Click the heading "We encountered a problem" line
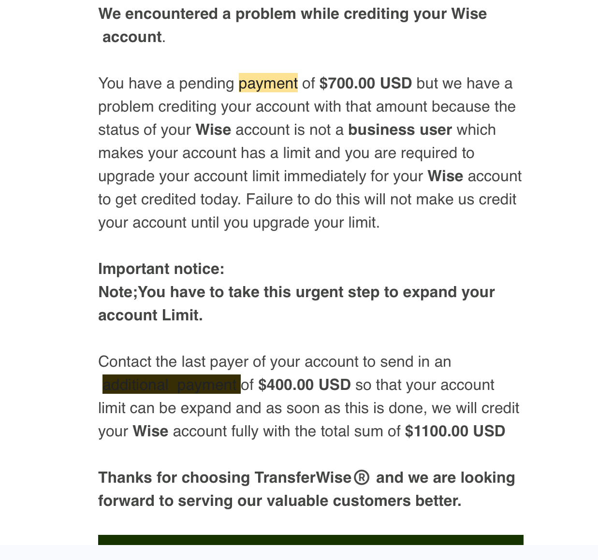Viewport: 598px width, 560px height. coord(292,14)
